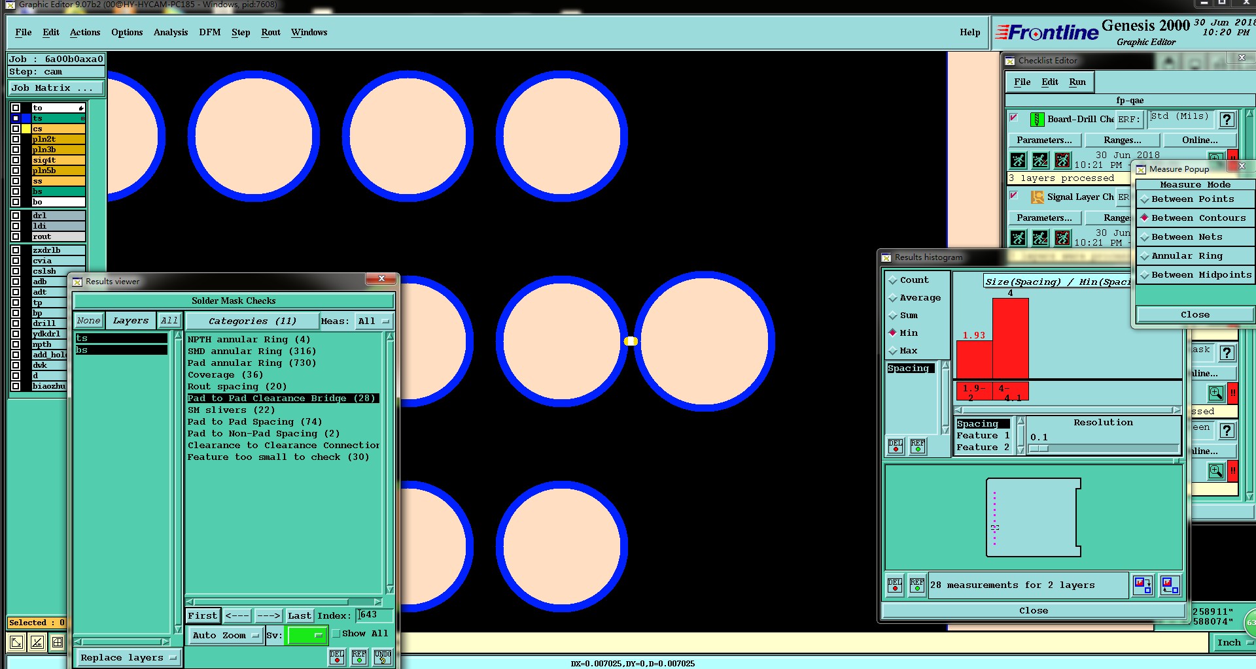Click second run icon under Board-Drill Checks
This screenshot has height=669, width=1256.
(1041, 160)
